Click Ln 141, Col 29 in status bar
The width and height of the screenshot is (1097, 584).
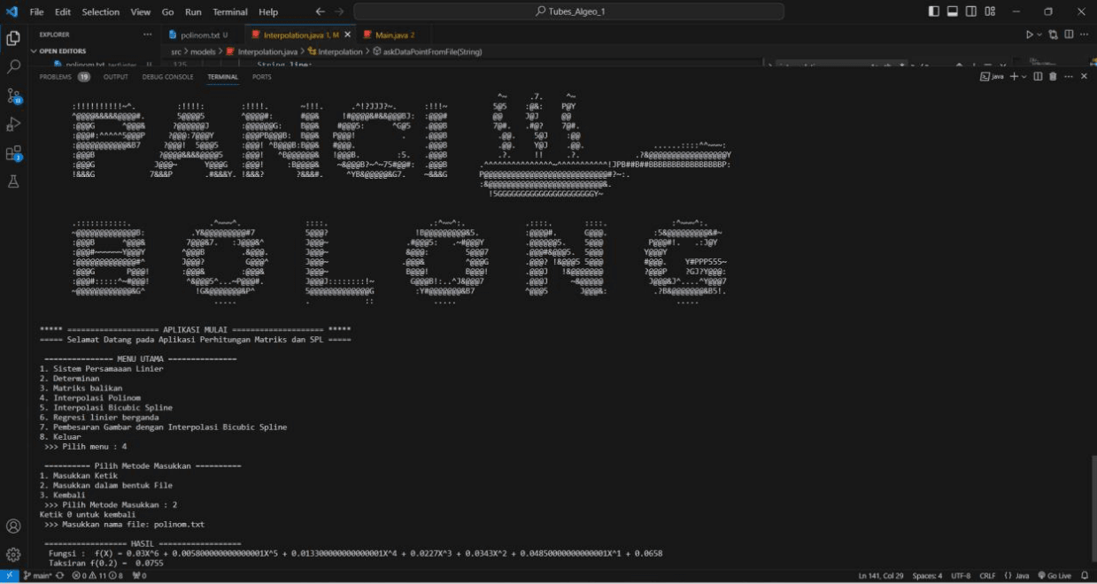pyautogui.click(x=880, y=576)
